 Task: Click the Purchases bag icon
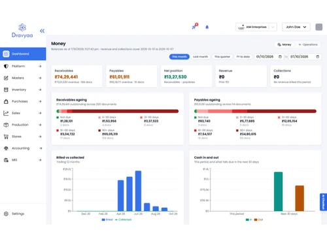tap(6, 101)
